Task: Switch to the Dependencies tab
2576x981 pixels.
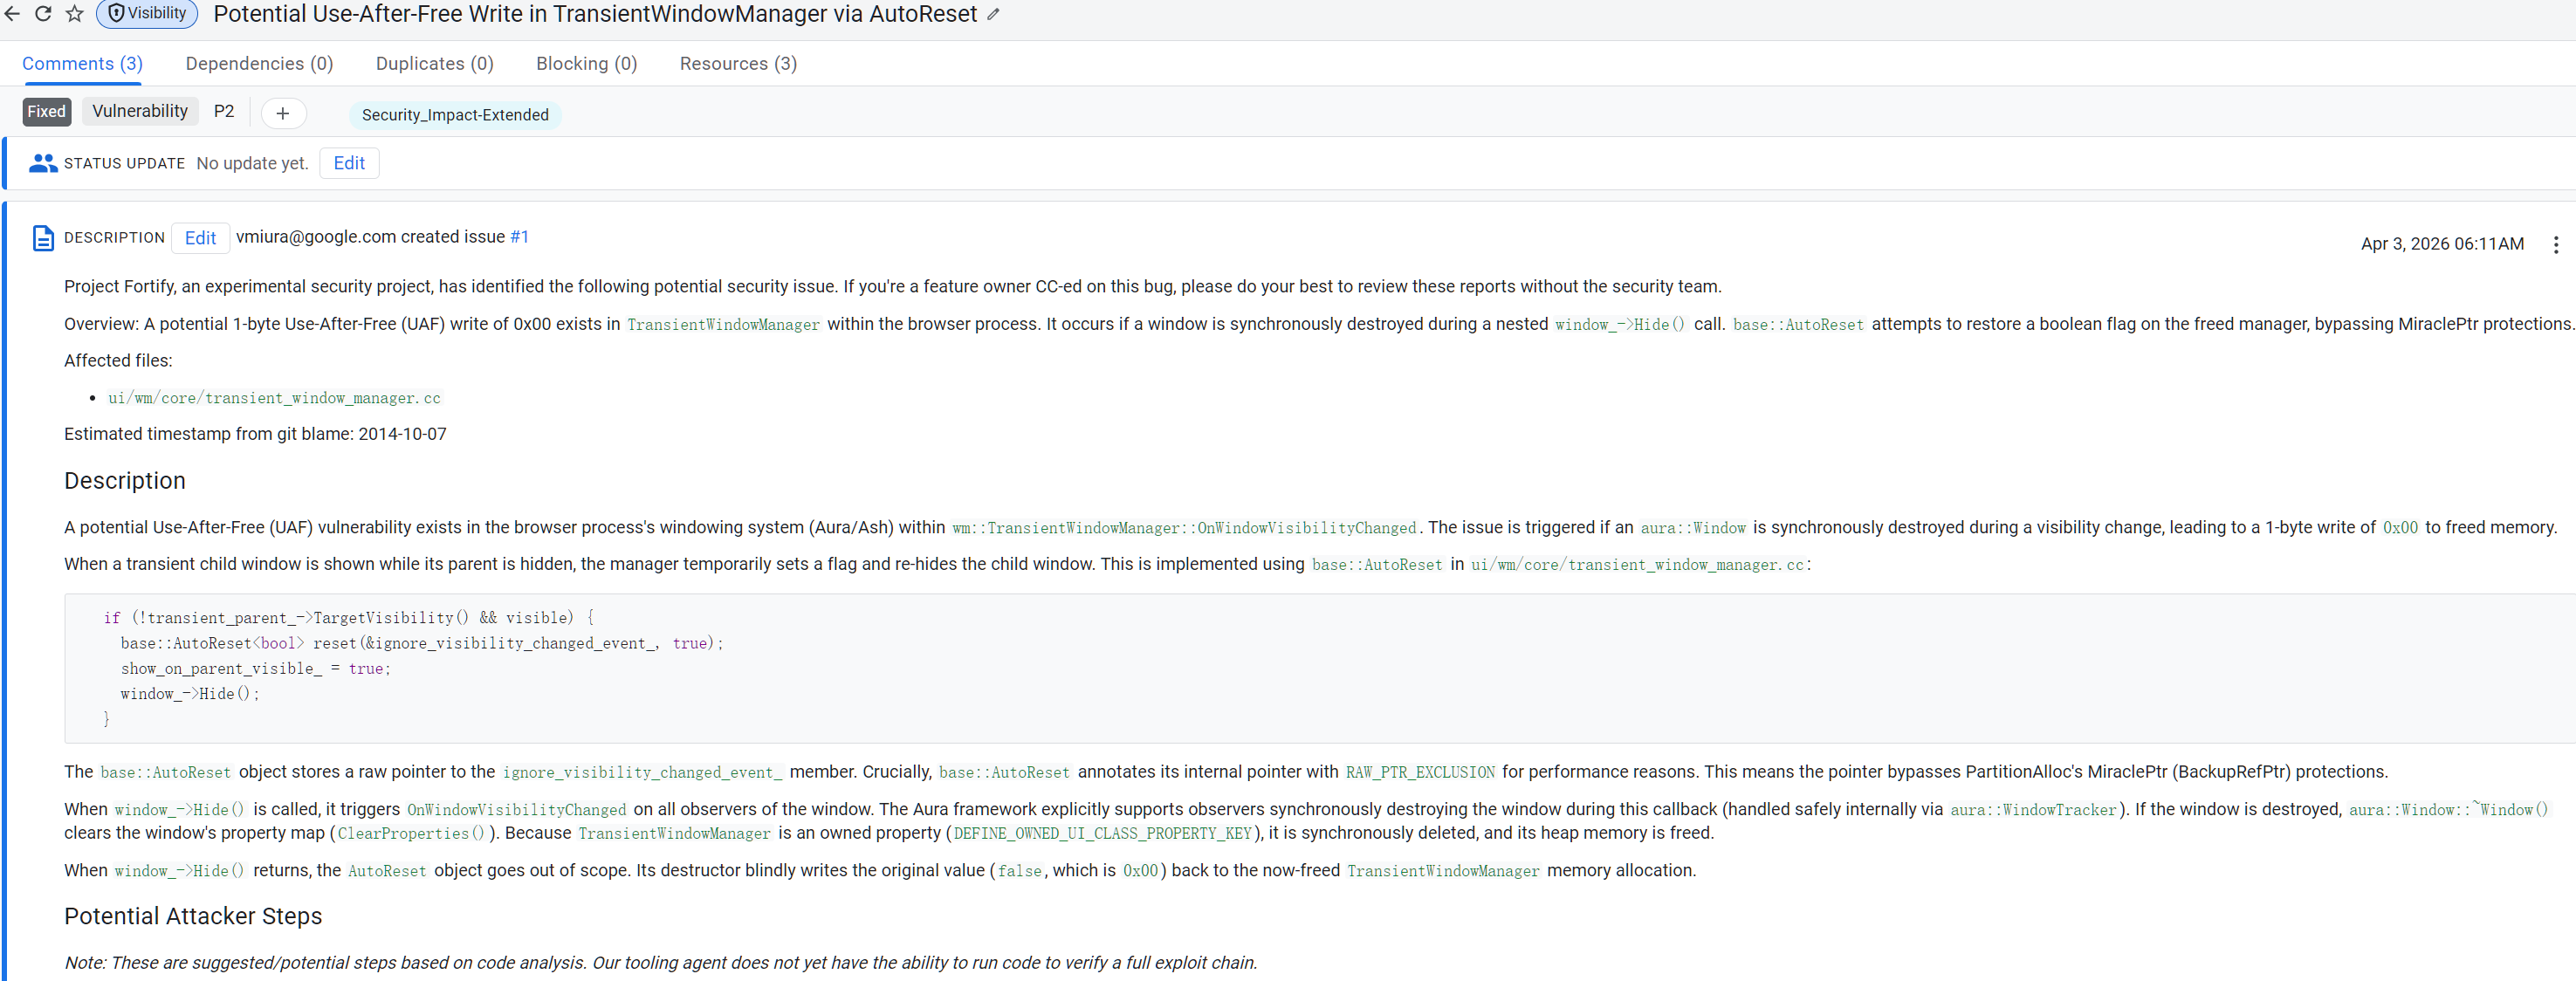Action: click(x=259, y=63)
